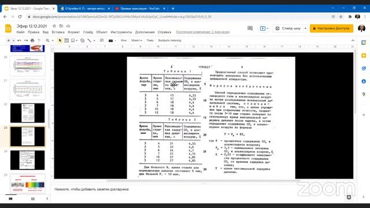The image size is (370, 208).
Task: Open the Вид menu
Action: coord(46,32)
